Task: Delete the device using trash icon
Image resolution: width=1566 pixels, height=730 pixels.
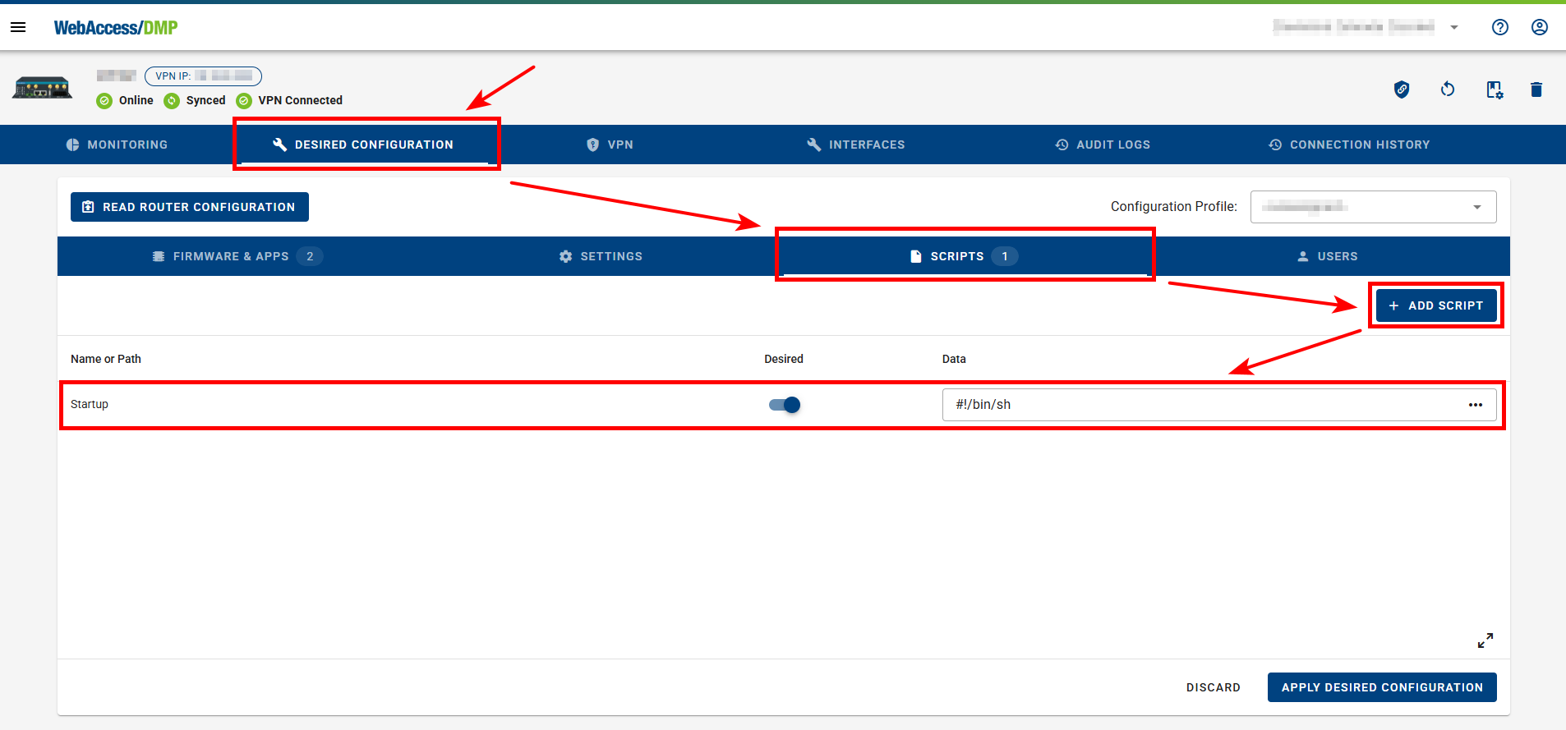Action: 1536,90
